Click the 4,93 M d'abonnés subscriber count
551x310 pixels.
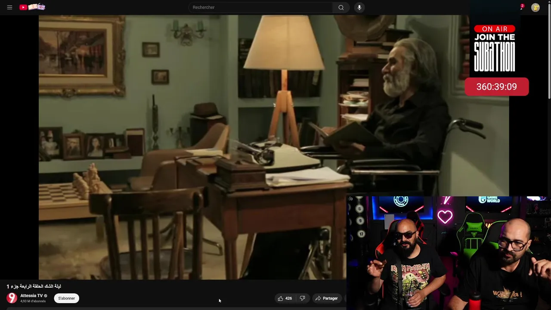(x=33, y=301)
